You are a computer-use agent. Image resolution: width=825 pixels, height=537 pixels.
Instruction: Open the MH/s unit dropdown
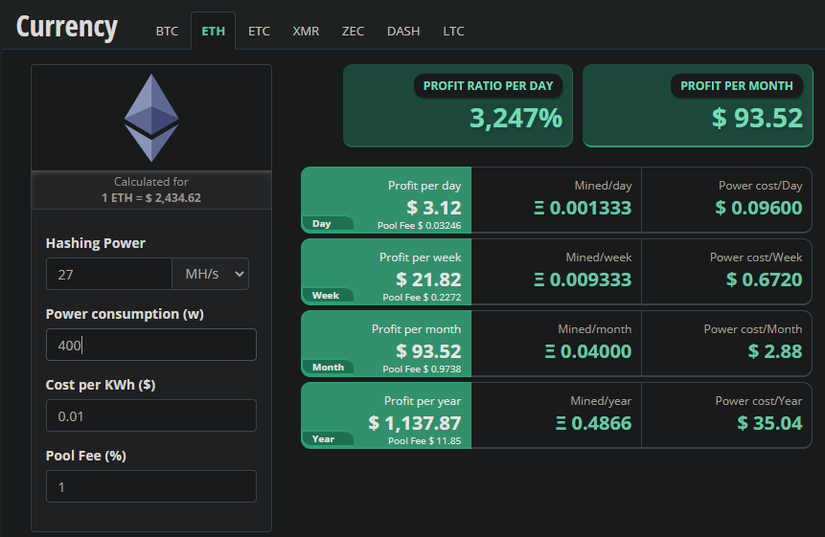(211, 274)
